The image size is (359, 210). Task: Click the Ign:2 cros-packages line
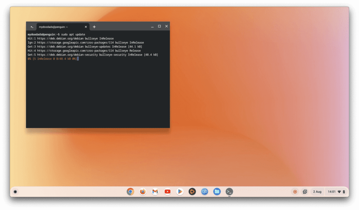[x=86, y=43]
